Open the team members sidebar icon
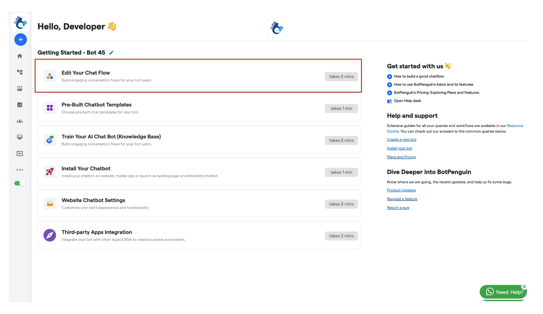543x314 pixels. pyautogui.click(x=20, y=121)
